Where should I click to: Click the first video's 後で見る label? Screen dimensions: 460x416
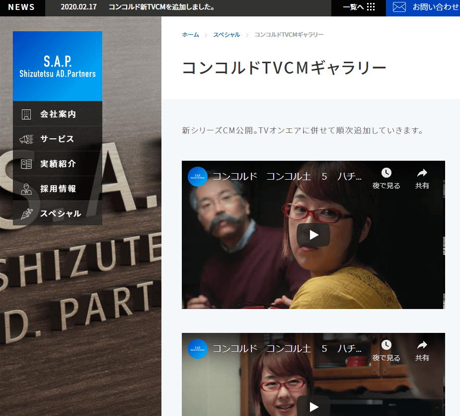pos(386,186)
